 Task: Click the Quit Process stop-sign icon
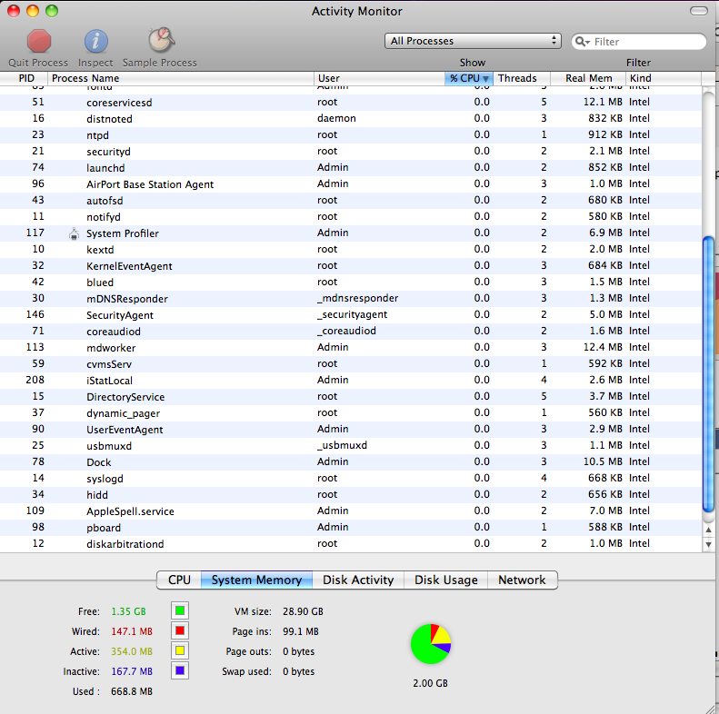pyautogui.click(x=38, y=41)
